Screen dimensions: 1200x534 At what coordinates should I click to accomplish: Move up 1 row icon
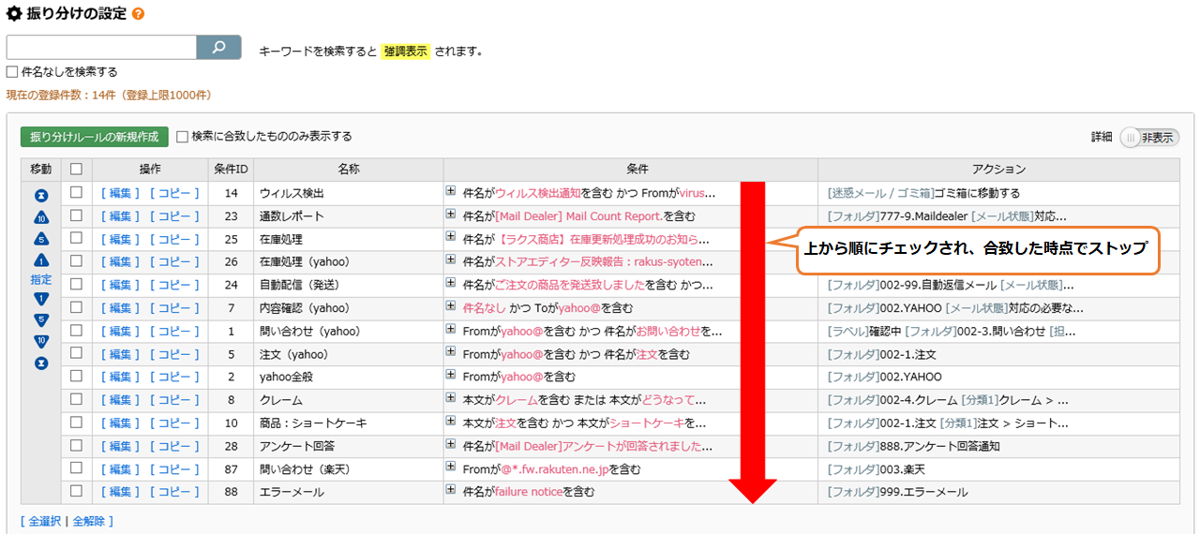click(41, 260)
